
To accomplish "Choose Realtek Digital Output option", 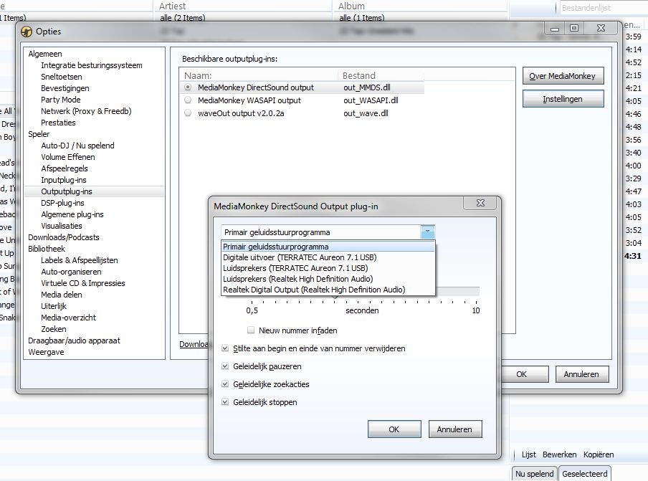I will click(x=328, y=290).
